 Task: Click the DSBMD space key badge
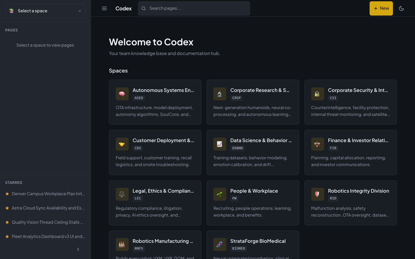238,148
